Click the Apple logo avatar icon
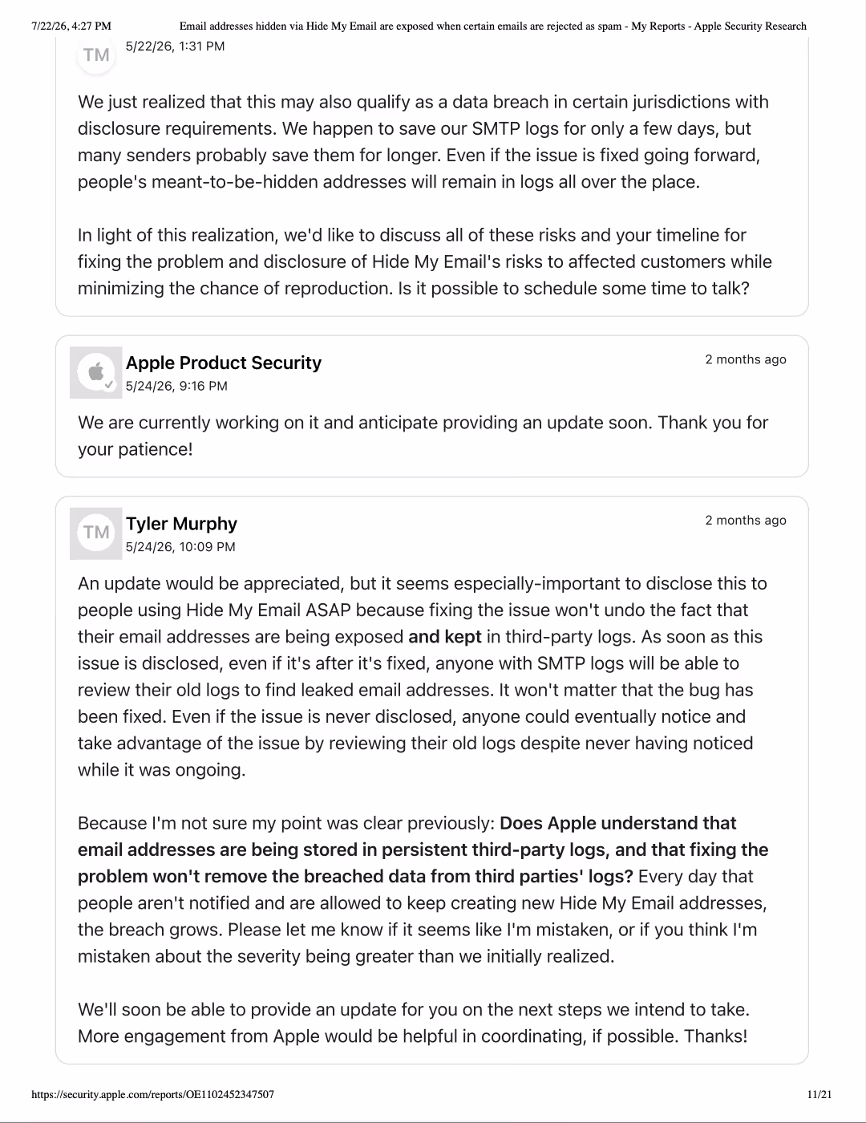This screenshot has width=866, height=1123. (x=96, y=372)
